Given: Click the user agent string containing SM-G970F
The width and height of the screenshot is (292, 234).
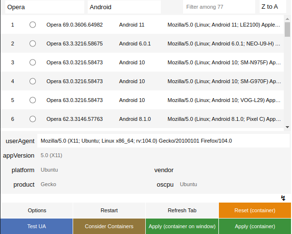Looking at the screenshot, I should 224,81.
